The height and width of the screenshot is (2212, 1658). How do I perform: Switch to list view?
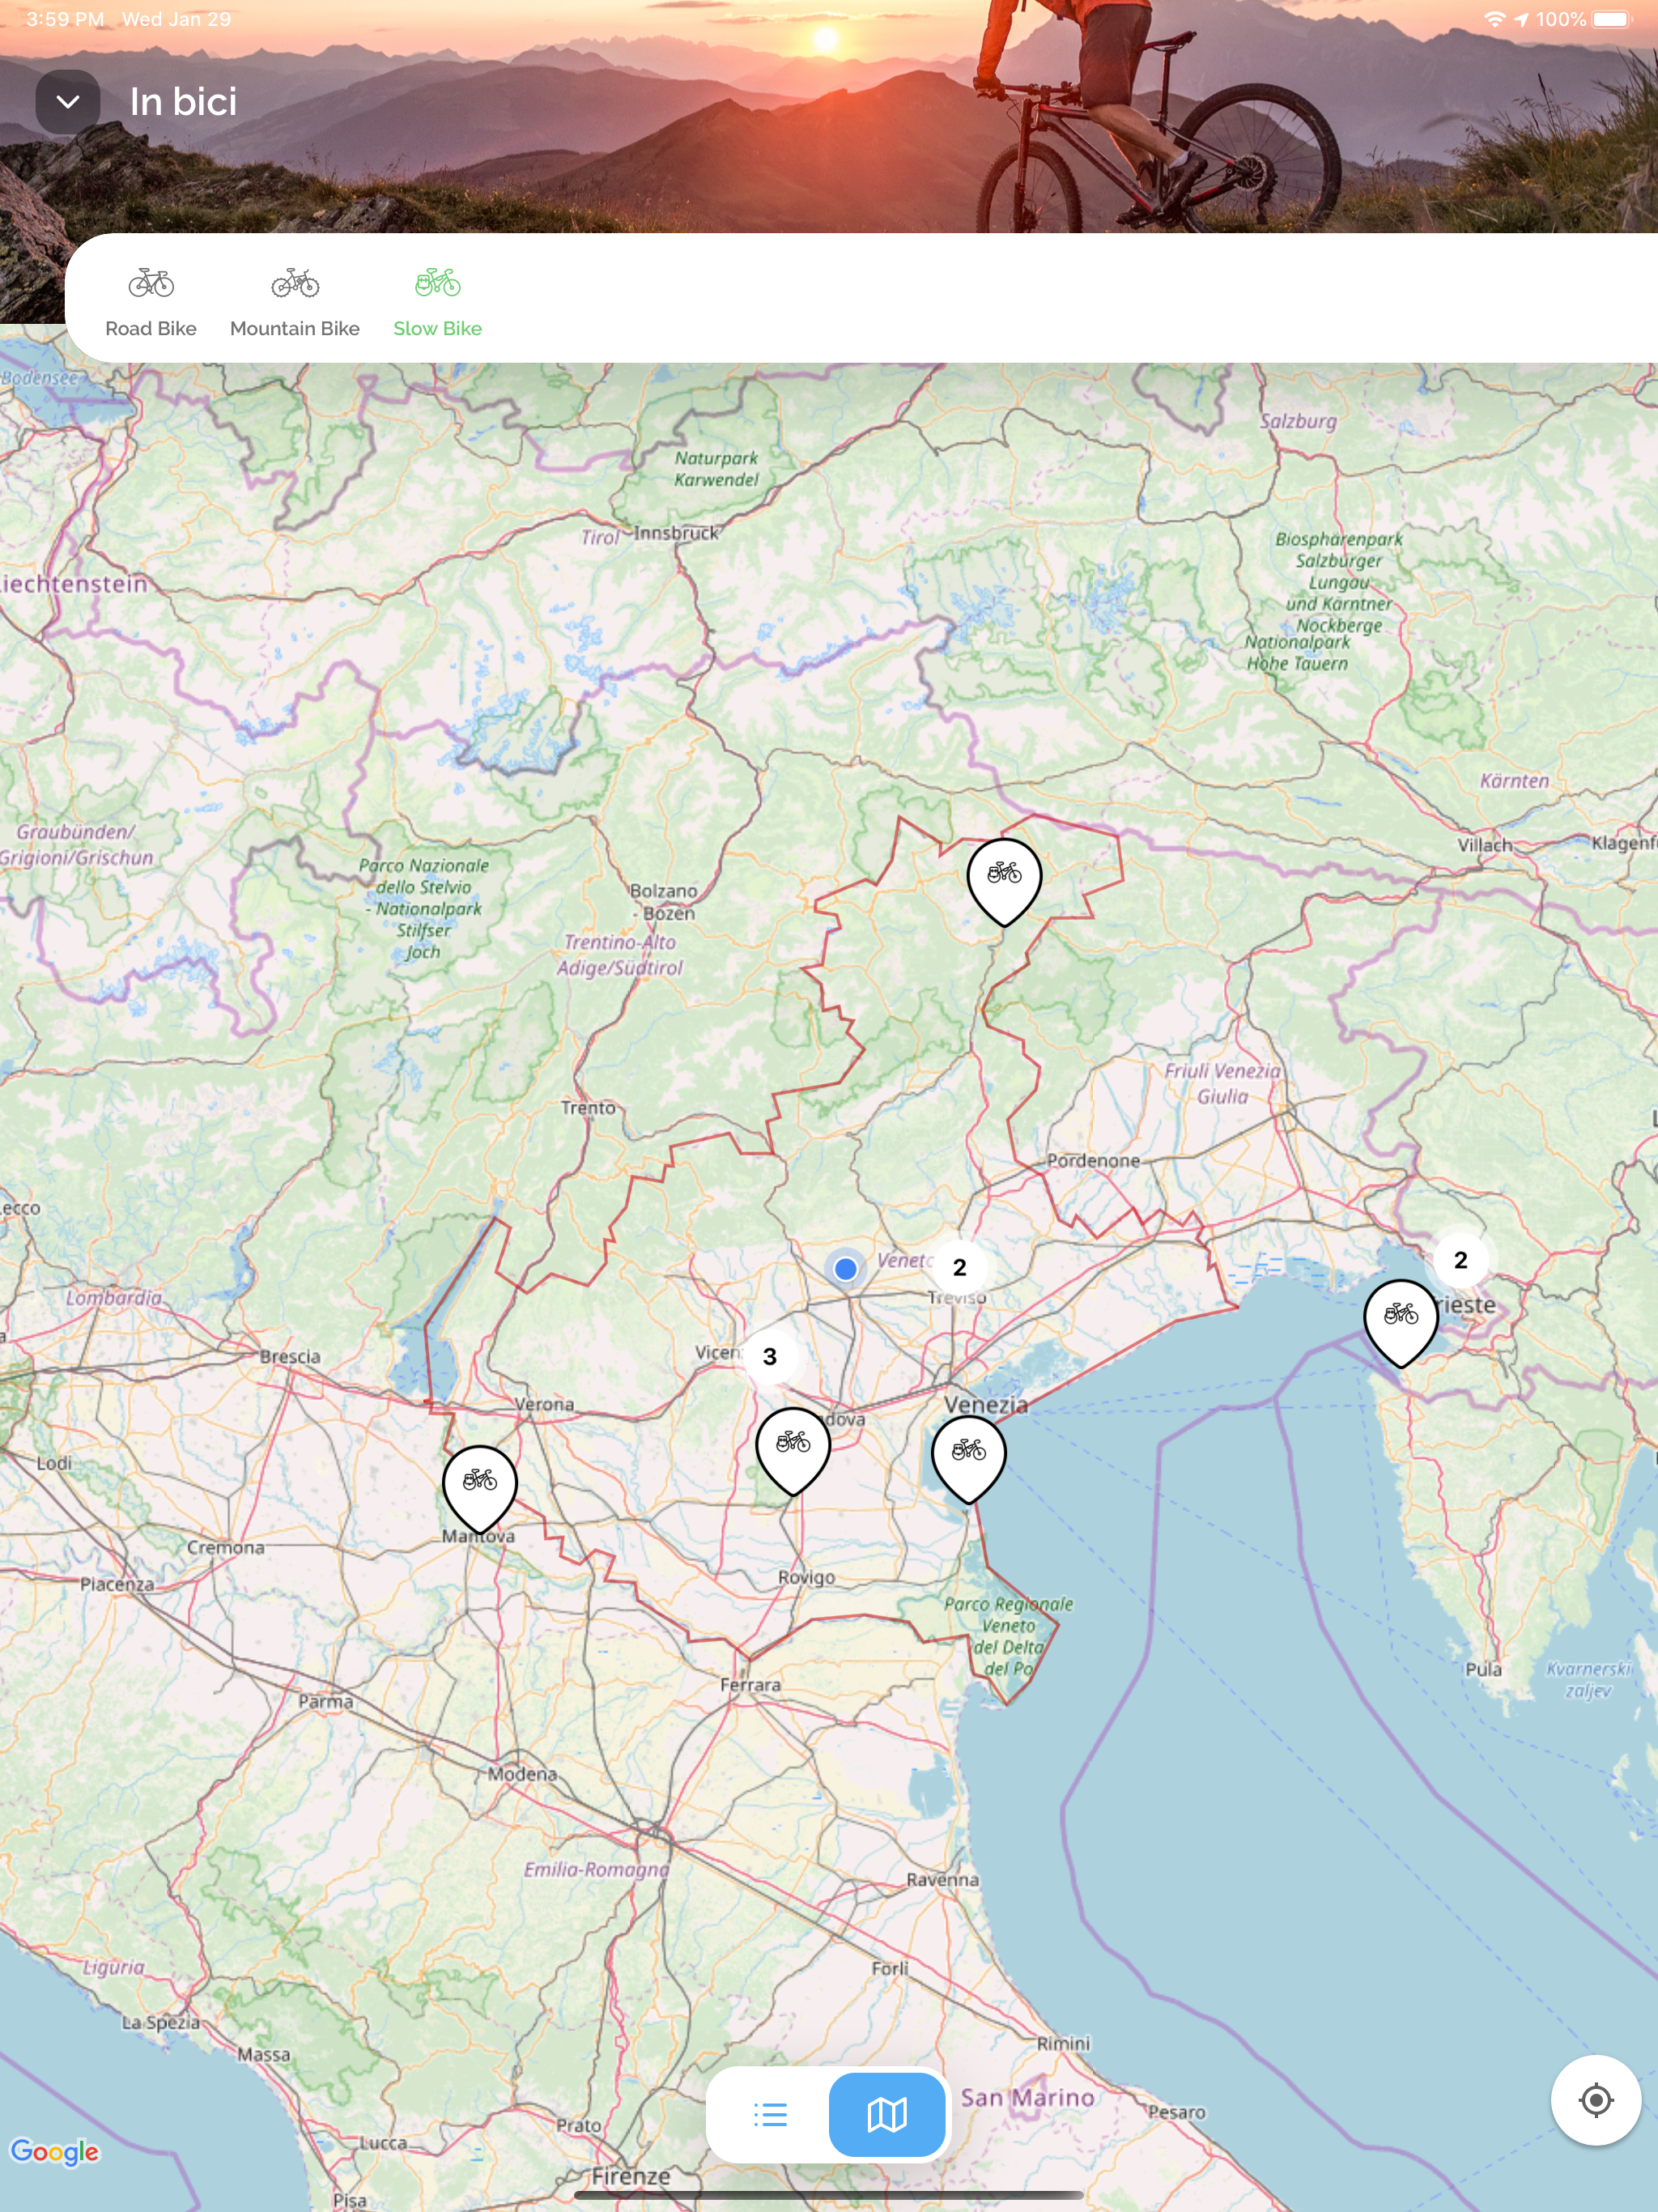point(770,2114)
